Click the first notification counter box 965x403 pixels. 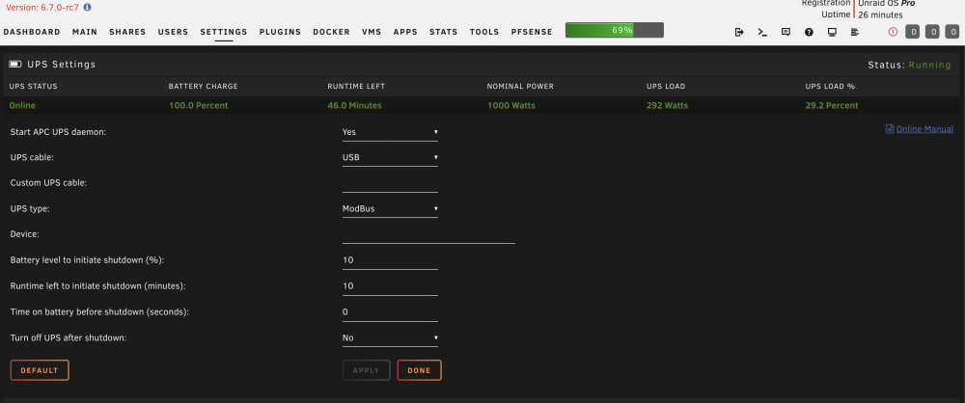[913, 32]
